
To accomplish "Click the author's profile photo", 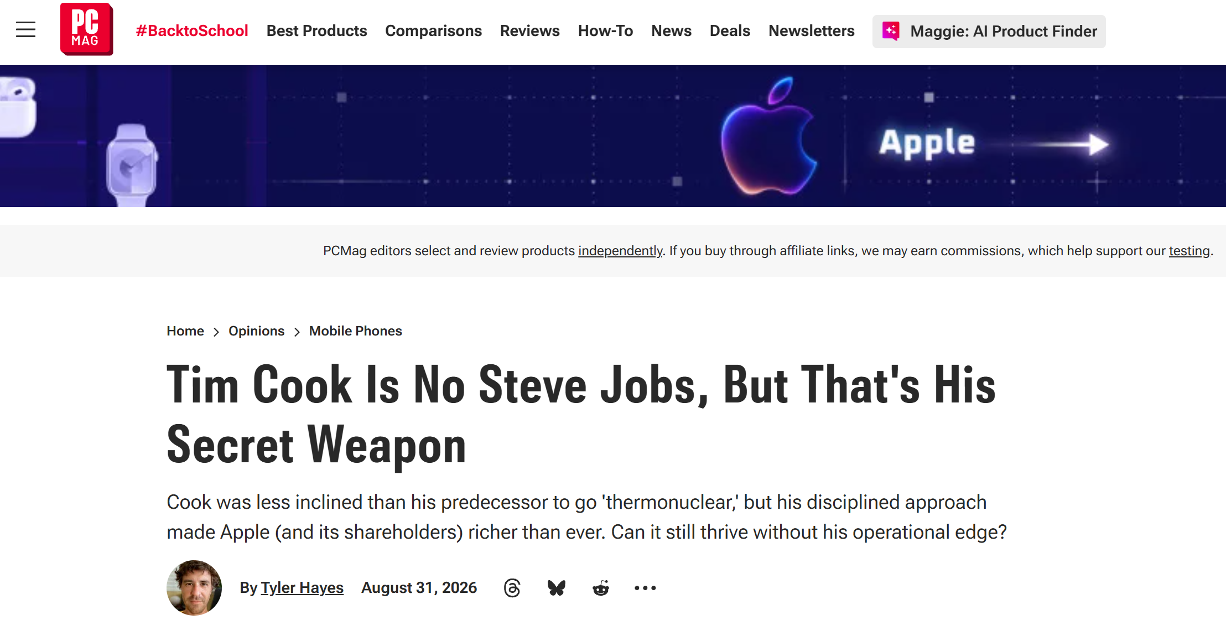I will click(x=194, y=588).
